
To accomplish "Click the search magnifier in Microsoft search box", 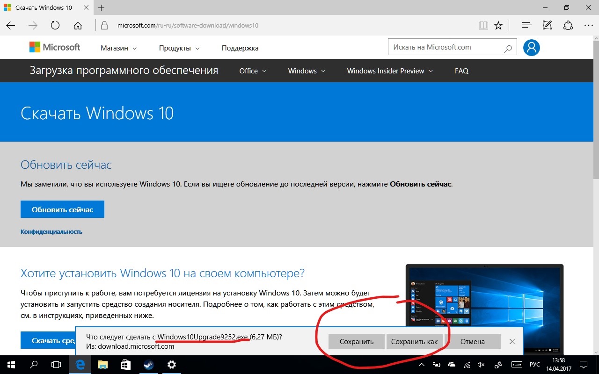I will click(x=508, y=48).
